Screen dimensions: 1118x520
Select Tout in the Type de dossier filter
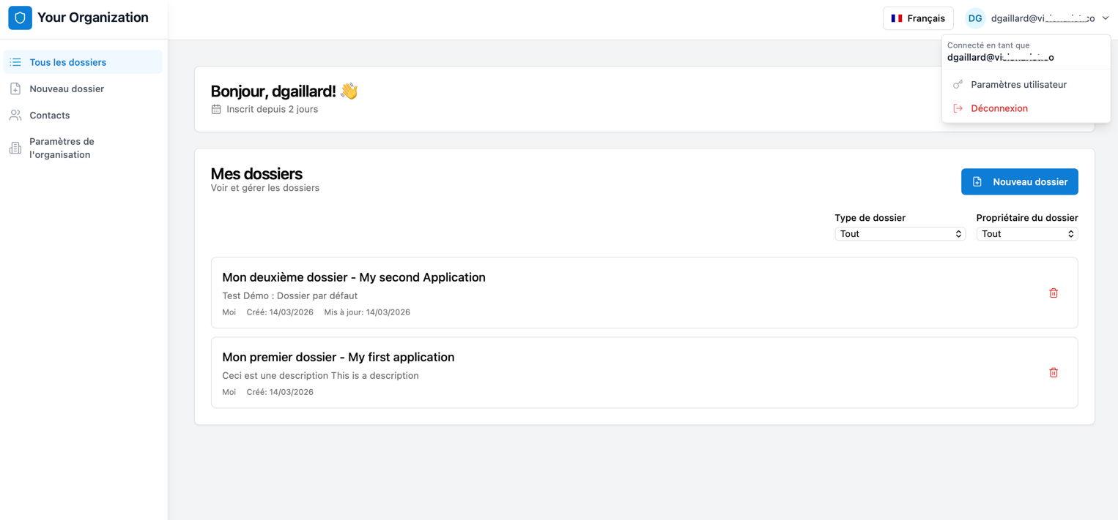[900, 233]
